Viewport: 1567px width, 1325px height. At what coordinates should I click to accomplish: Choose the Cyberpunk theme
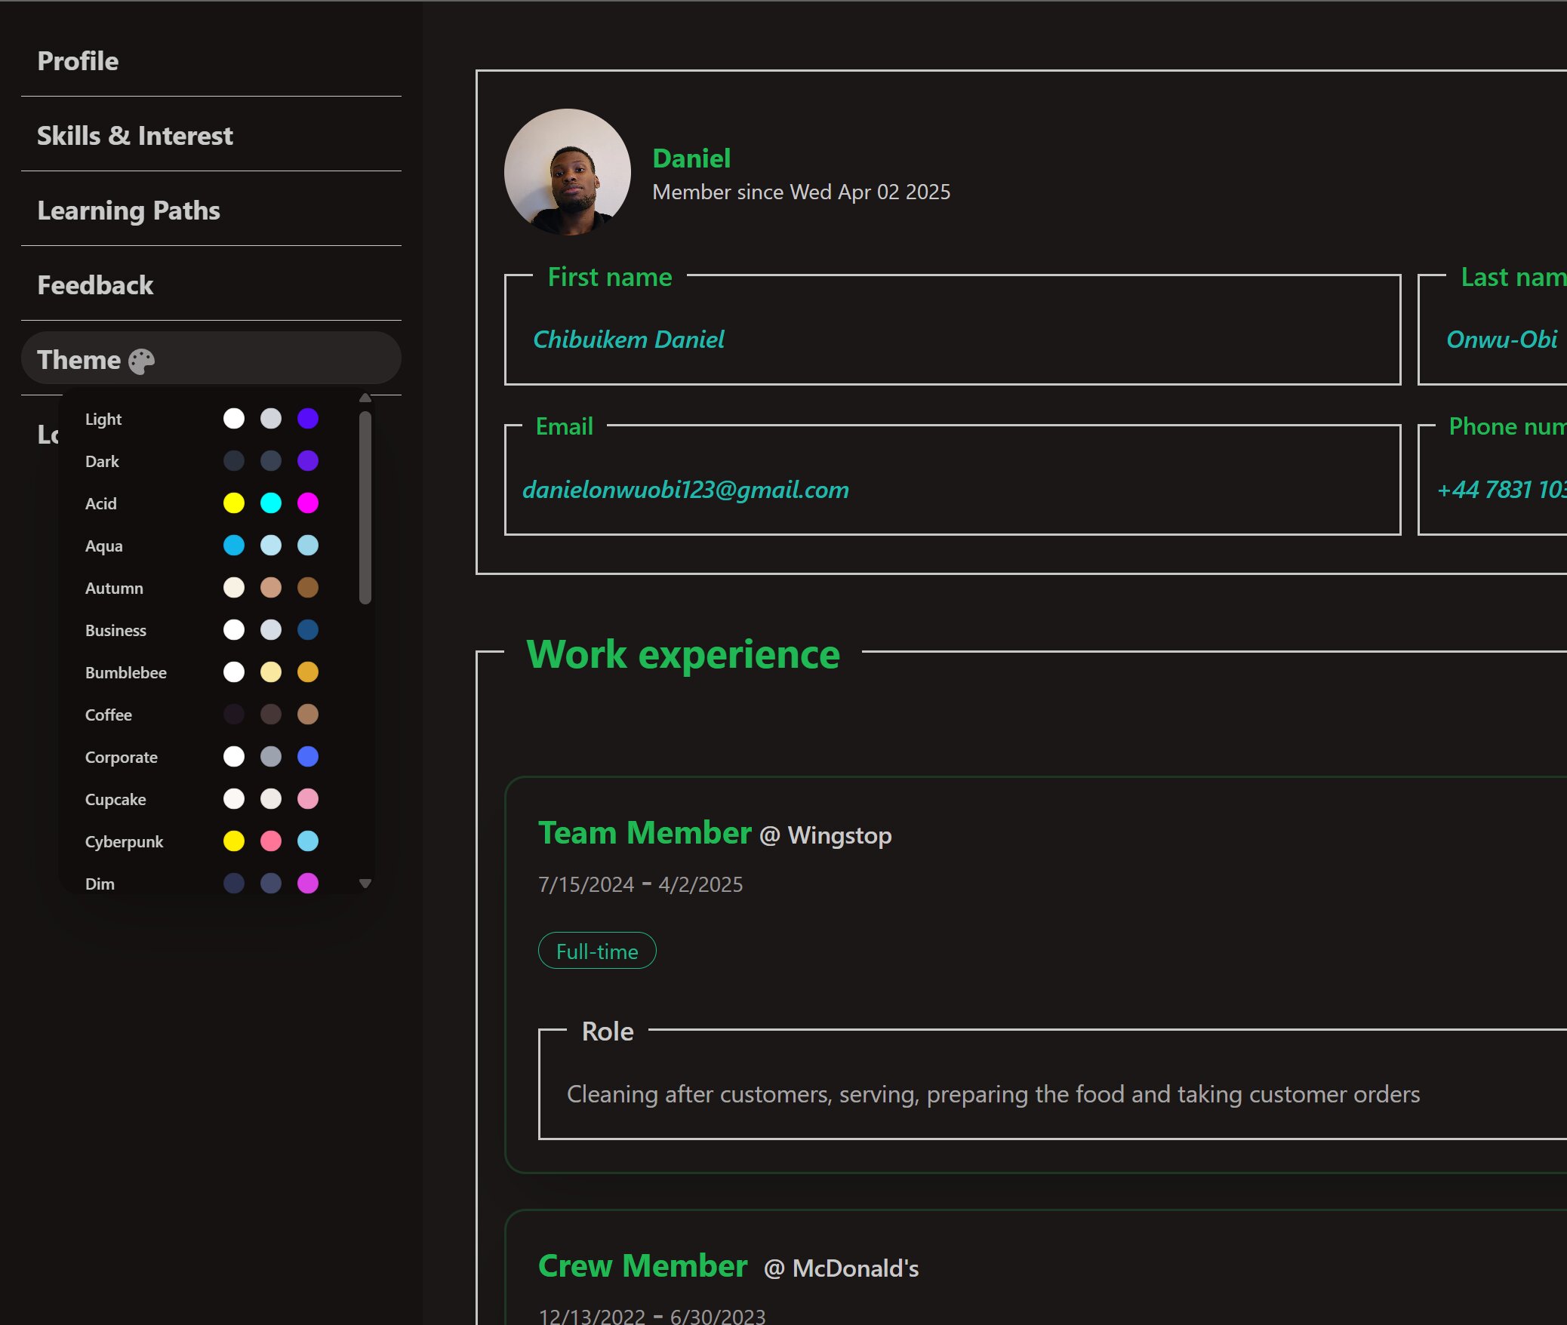[x=124, y=841]
